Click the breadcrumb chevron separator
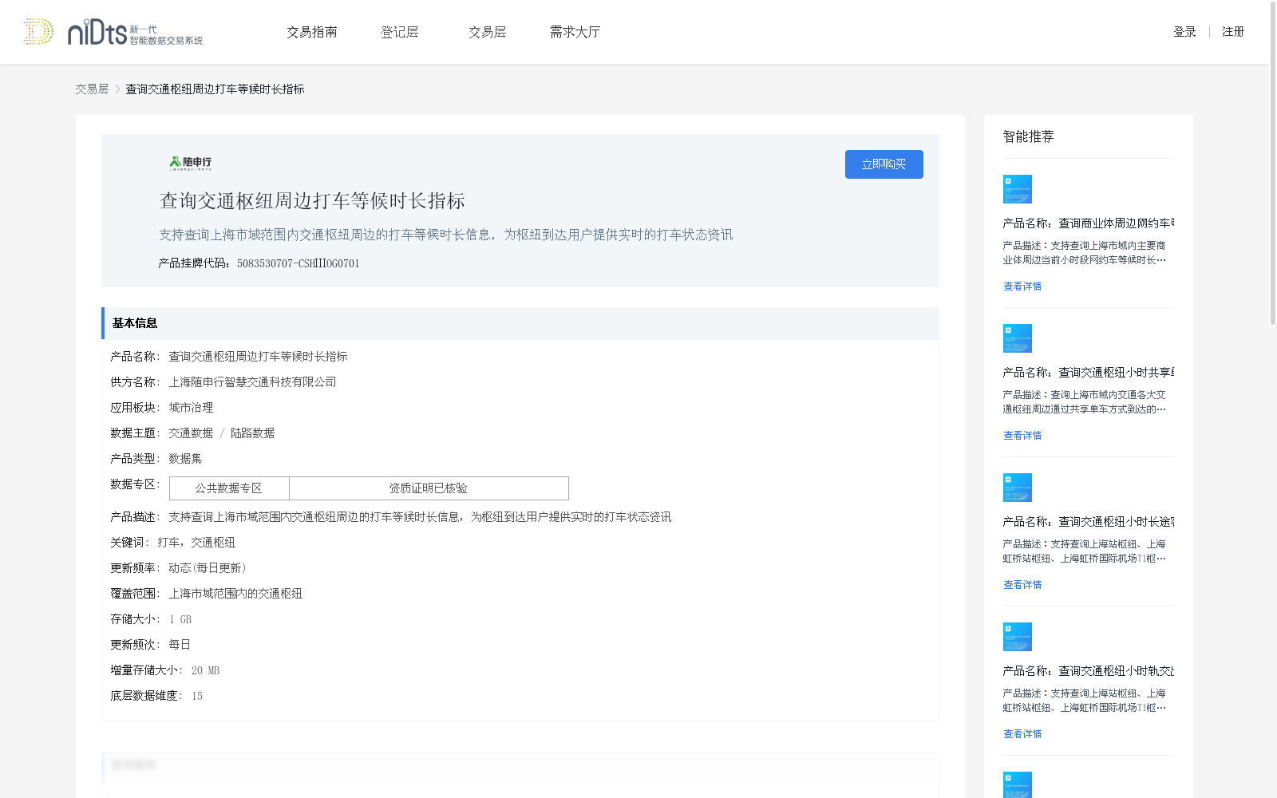The width and height of the screenshot is (1277, 798). (117, 89)
